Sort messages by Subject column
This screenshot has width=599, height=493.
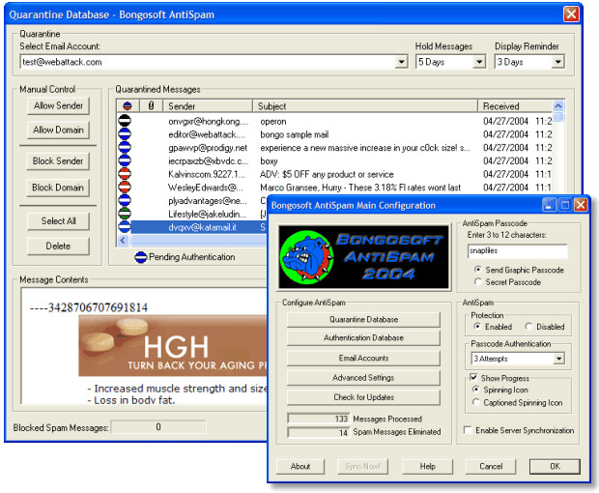[365, 106]
